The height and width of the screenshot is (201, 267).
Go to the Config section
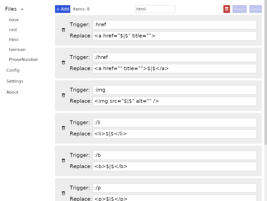coord(13,70)
